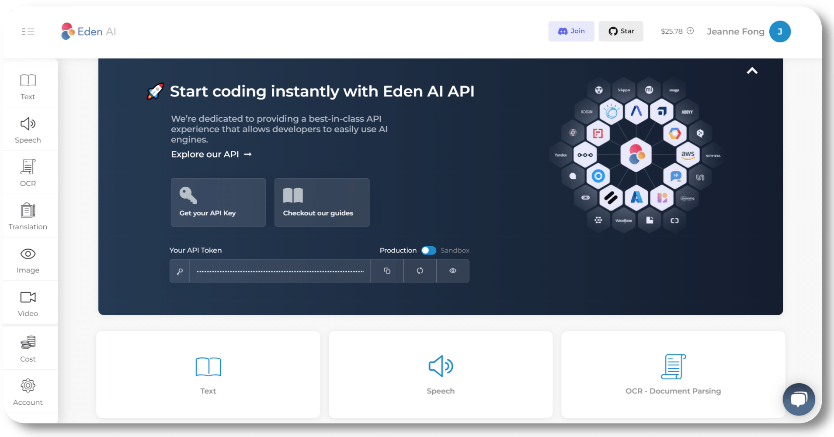Click the Google Cloud provider hexagon
The height and width of the screenshot is (437, 834).
coord(674,133)
